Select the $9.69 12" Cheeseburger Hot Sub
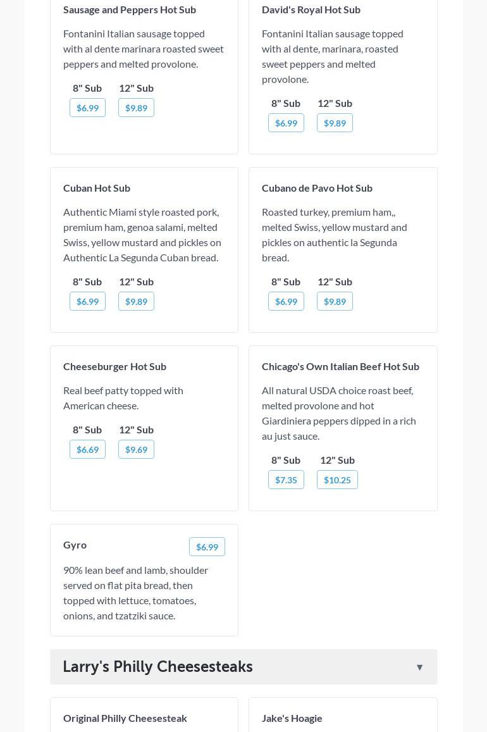The image size is (487, 732). [x=136, y=450]
